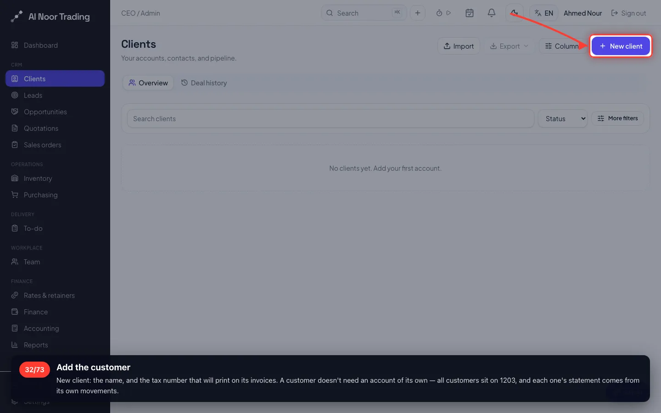661x413 pixels.
Task: Open the Status filter dropdown
Action: [x=563, y=118]
